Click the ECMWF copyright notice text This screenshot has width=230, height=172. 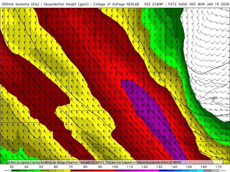95,162
